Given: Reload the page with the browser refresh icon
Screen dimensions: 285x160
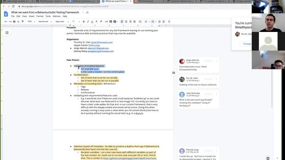Looking at the screenshot, I should pyautogui.click(x=13, y=6).
